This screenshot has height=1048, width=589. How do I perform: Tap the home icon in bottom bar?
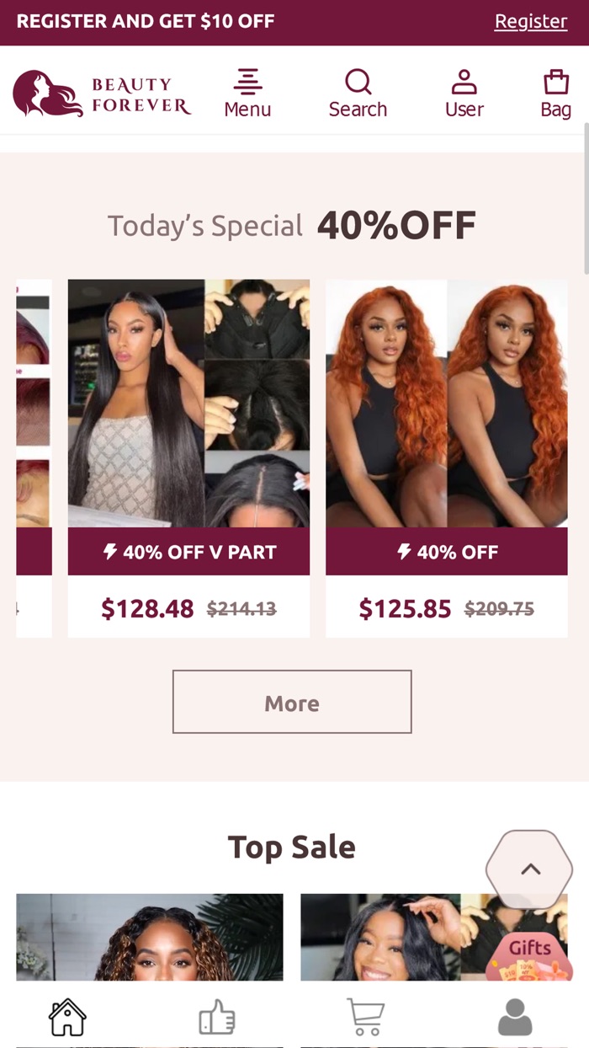pyautogui.click(x=67, y=1017)
